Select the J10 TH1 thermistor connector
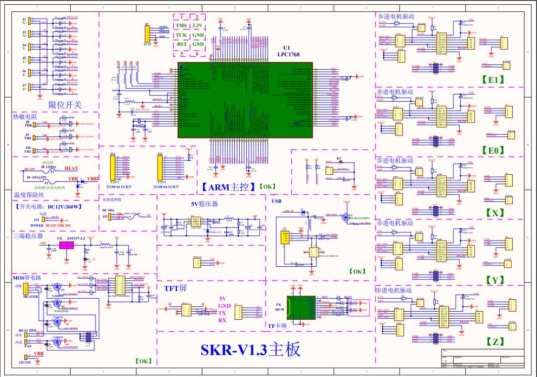This screenshot has height=377, width=537. (x=33, y=150)
